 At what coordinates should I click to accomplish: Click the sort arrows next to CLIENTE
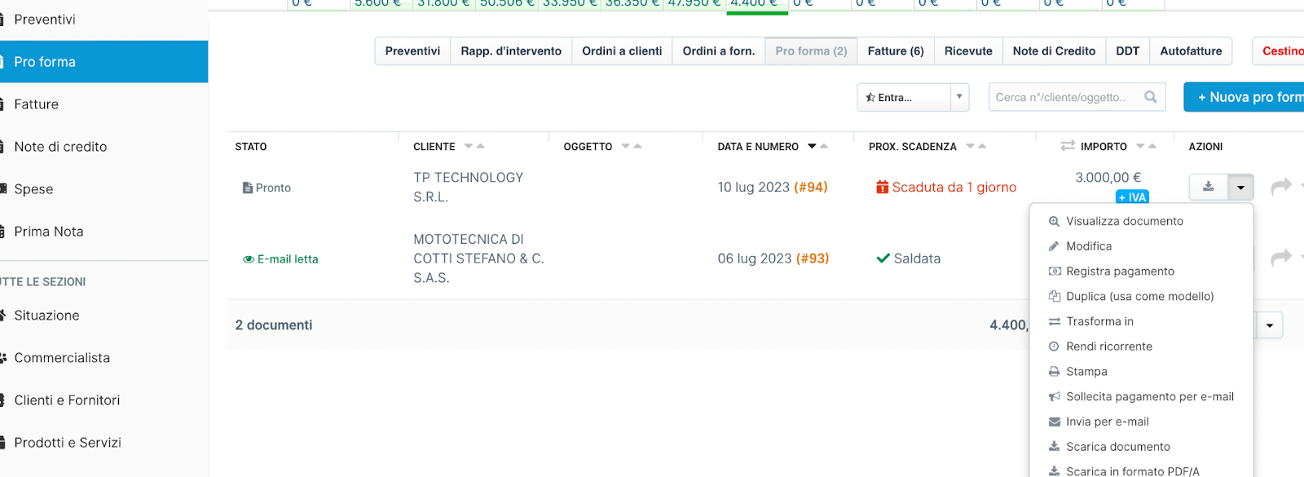[x=474, y=147]
